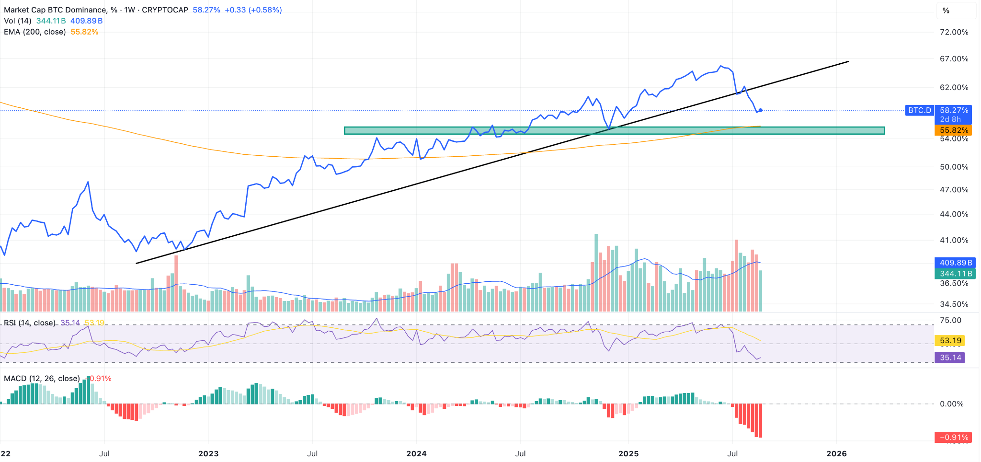Click the % scale button above the price axis

tap(956, 10)
